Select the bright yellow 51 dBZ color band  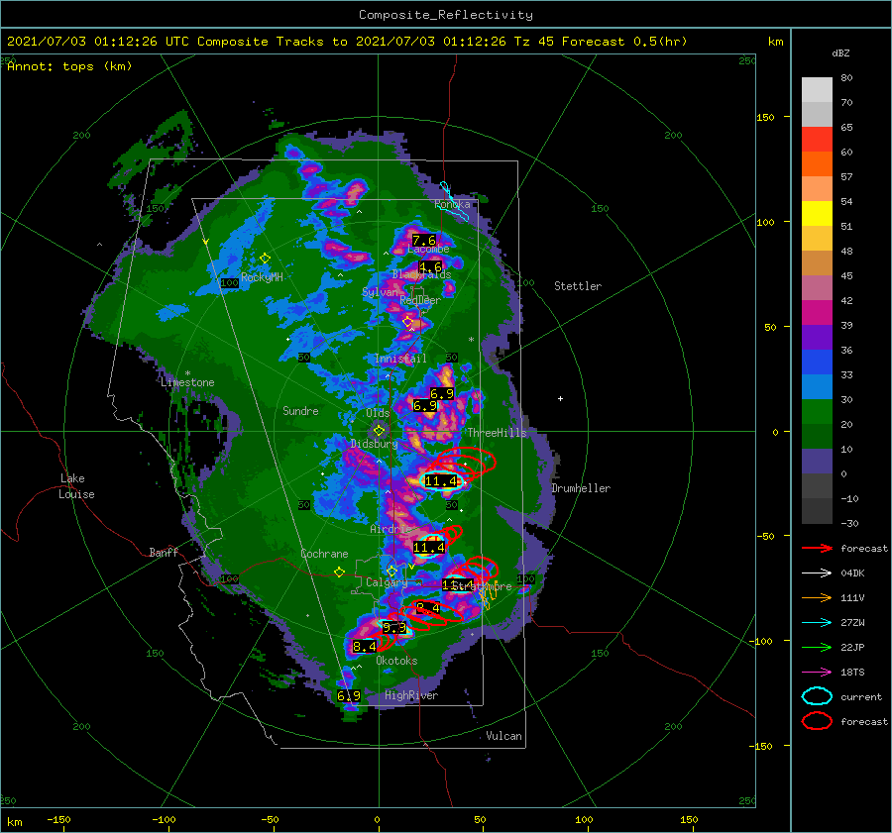(x=817, y=214)
